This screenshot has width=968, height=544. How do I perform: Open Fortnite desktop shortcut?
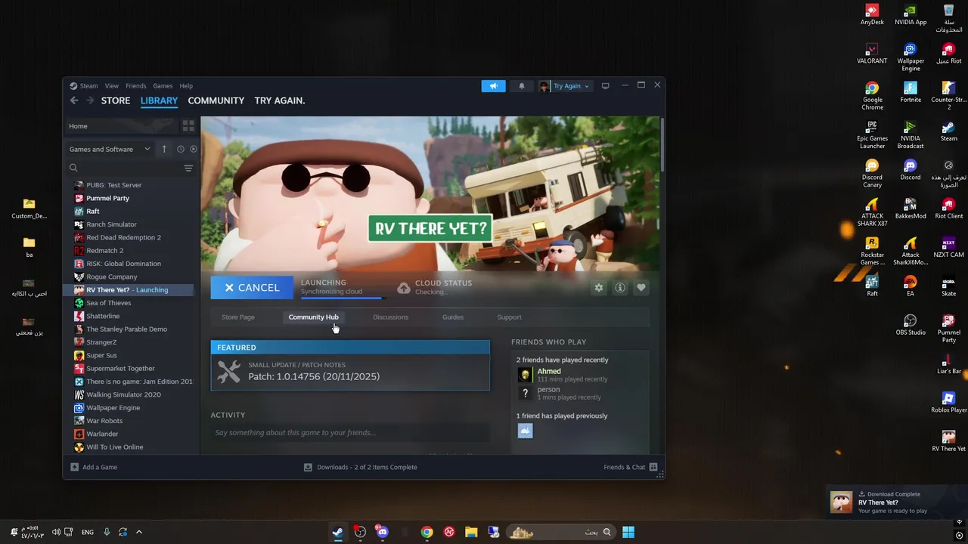click(x=911, y=91)
